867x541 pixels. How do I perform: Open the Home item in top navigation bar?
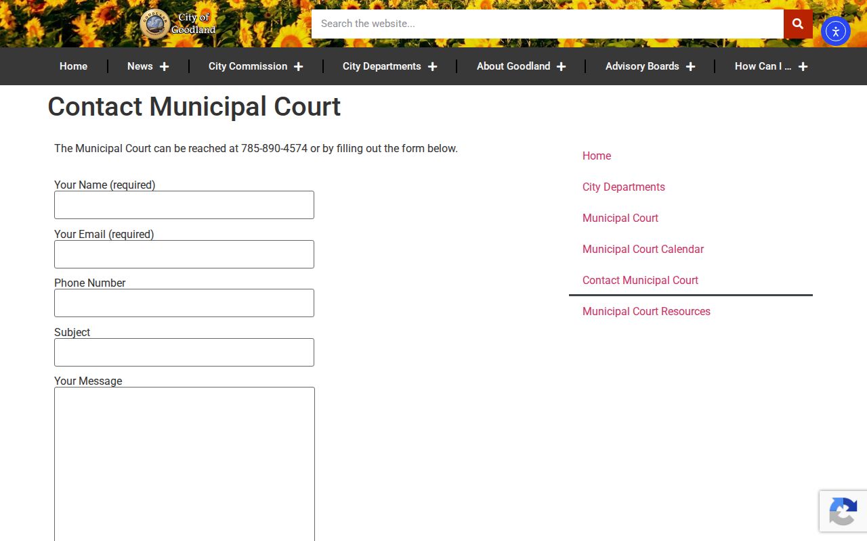[73, 66]
